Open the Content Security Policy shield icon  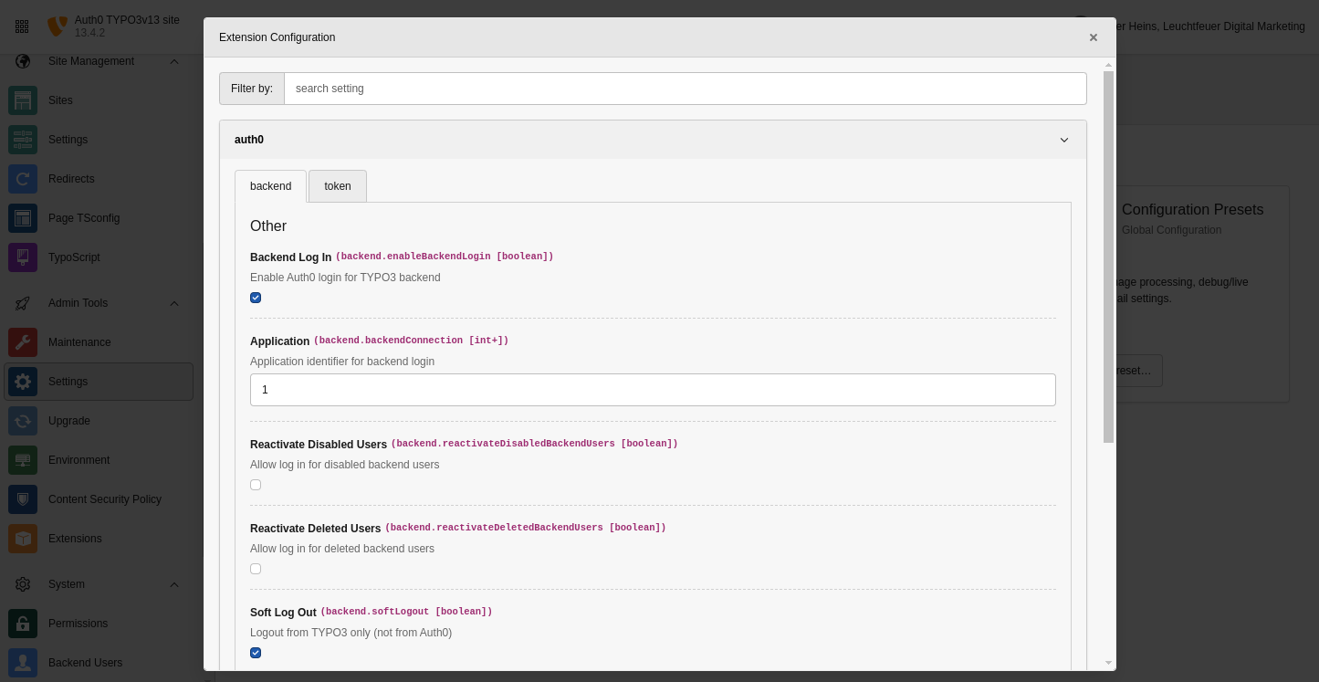tap(23, 499)
